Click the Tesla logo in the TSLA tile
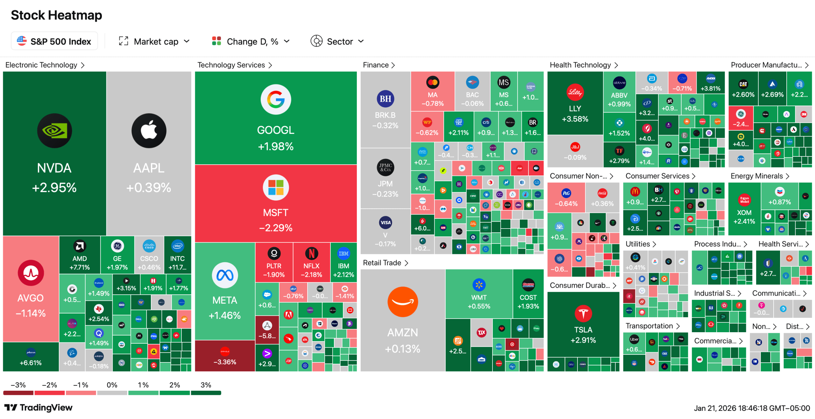 click(583, 313)
